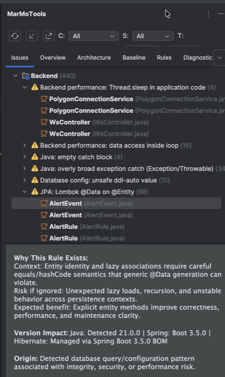Viewport: 225px width, 377px height.
Task: Collapse the Thread.sleep in application code group
Action: point(25,87)
